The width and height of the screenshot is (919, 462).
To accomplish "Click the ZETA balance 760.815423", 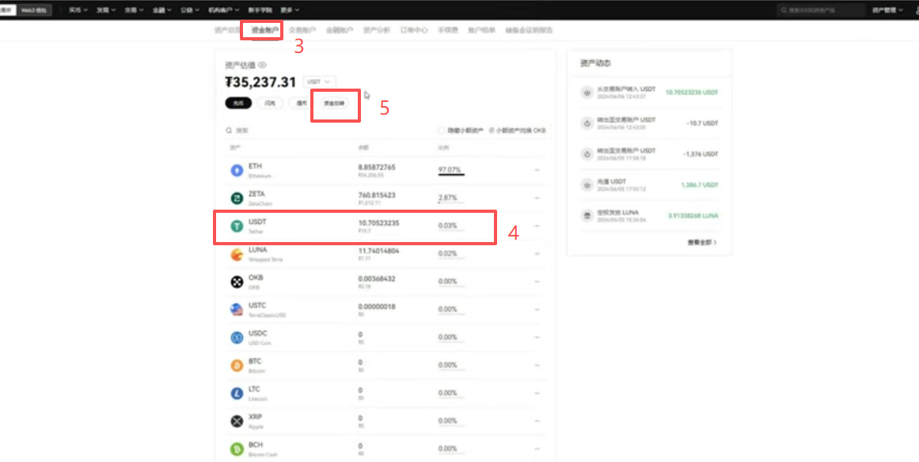I will [x=377, y=195].
